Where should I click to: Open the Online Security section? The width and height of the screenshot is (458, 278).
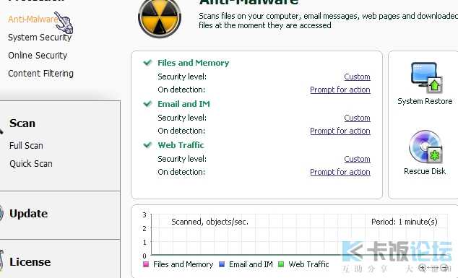coord(38,55)
